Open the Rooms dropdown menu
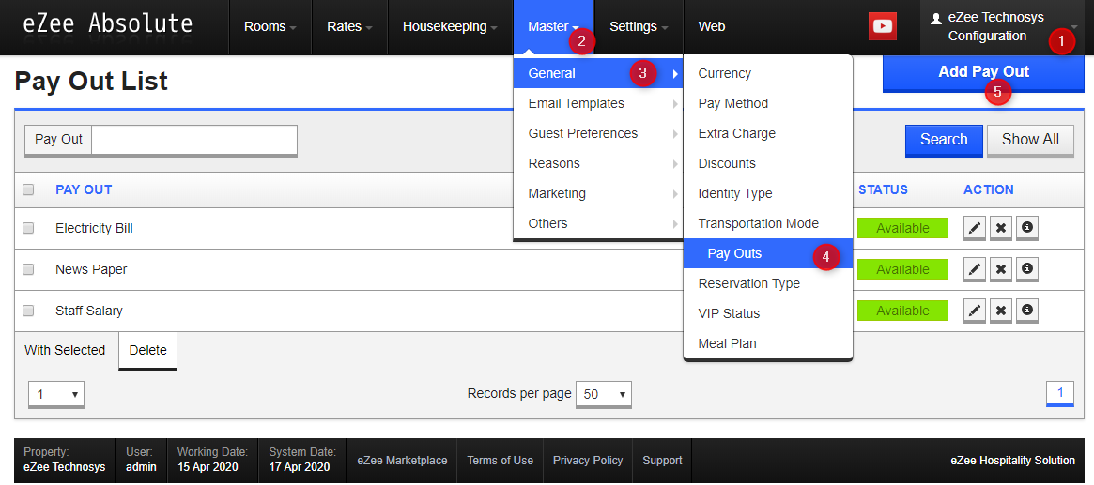This screenshot has height=485, width=1094. [x=270, y=27]
